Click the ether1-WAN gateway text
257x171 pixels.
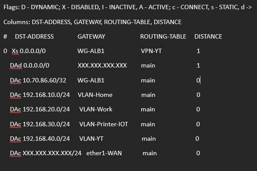tap(104, 153)
